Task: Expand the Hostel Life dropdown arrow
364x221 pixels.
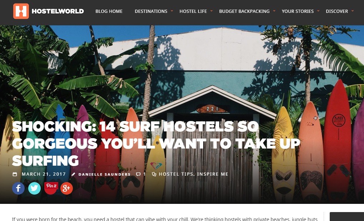Action: (x=211, y=11)
